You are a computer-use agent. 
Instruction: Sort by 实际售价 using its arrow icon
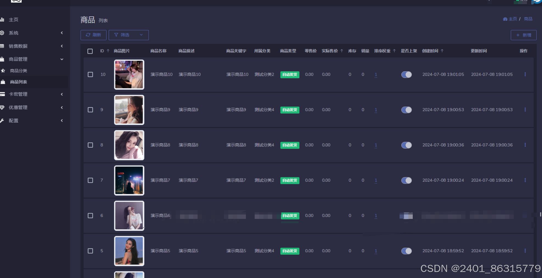[342, 51]
